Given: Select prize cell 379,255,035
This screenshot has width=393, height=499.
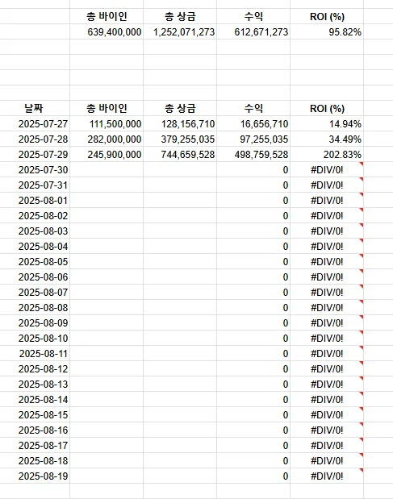Looking at the screenshot, I should coord(180,139).
